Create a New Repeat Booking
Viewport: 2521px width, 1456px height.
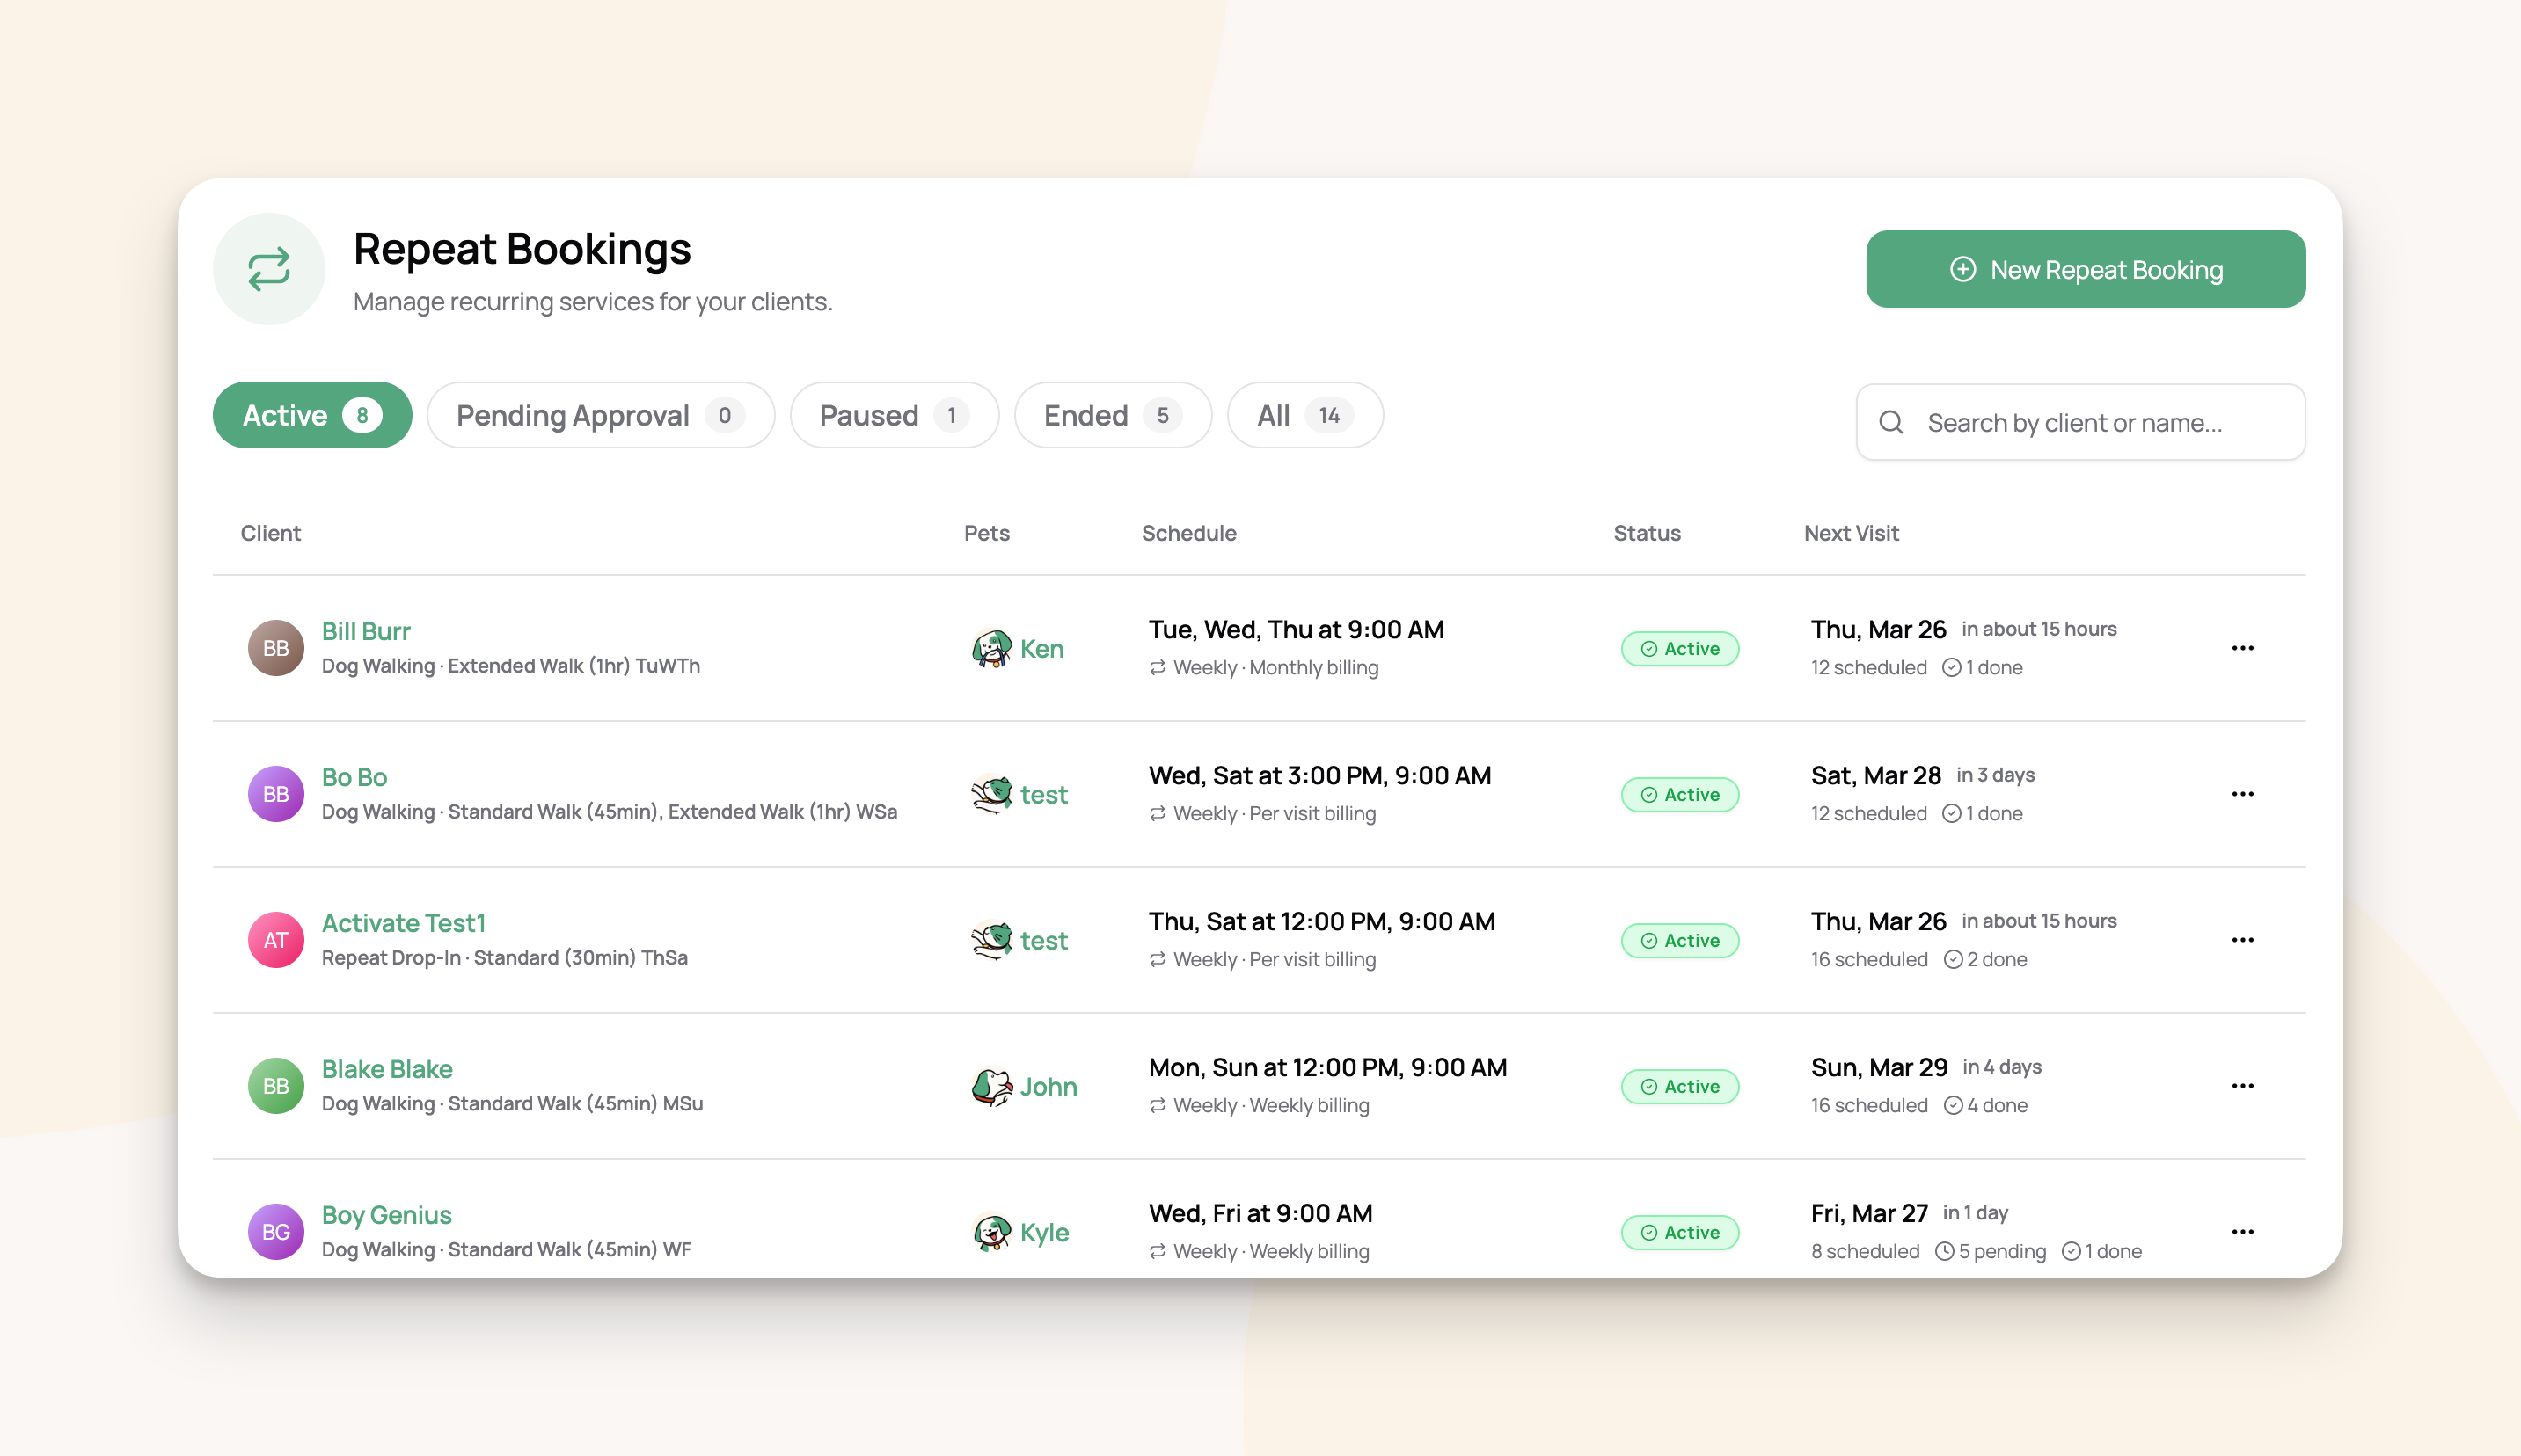[2086, 269]
